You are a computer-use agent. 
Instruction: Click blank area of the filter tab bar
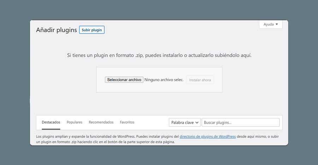152,123
